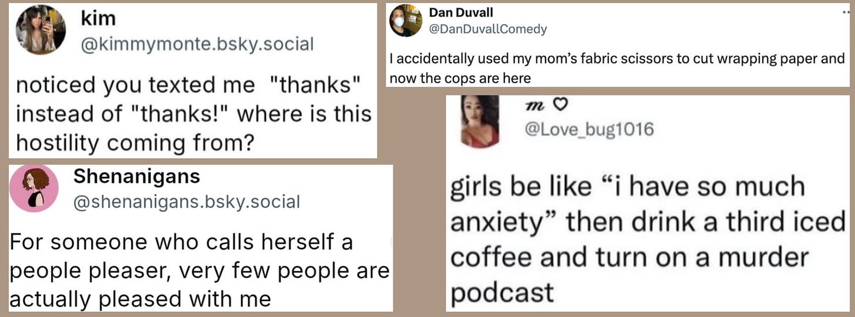Click the Shenanigans display name
This screenshot has height=317, width=855.
pyautogui.click(x=136, y=176)
